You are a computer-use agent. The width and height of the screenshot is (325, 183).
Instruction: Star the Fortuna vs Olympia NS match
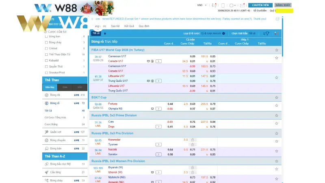point(277,105)
